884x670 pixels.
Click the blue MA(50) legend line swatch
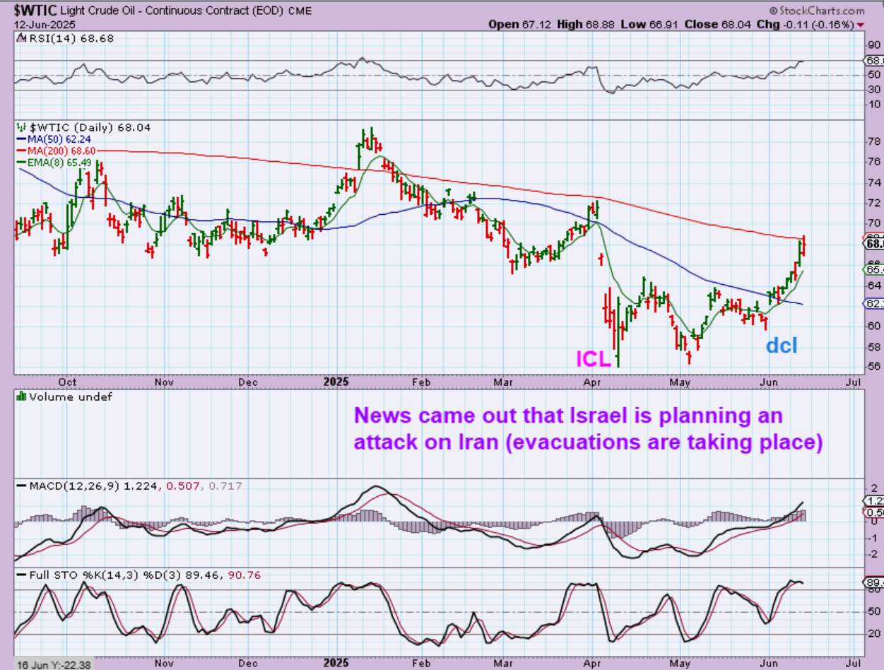(21, 139)
